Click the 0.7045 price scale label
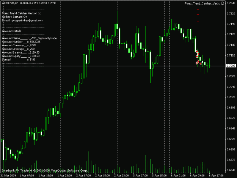The image size is (237, 178). [231, 87]
